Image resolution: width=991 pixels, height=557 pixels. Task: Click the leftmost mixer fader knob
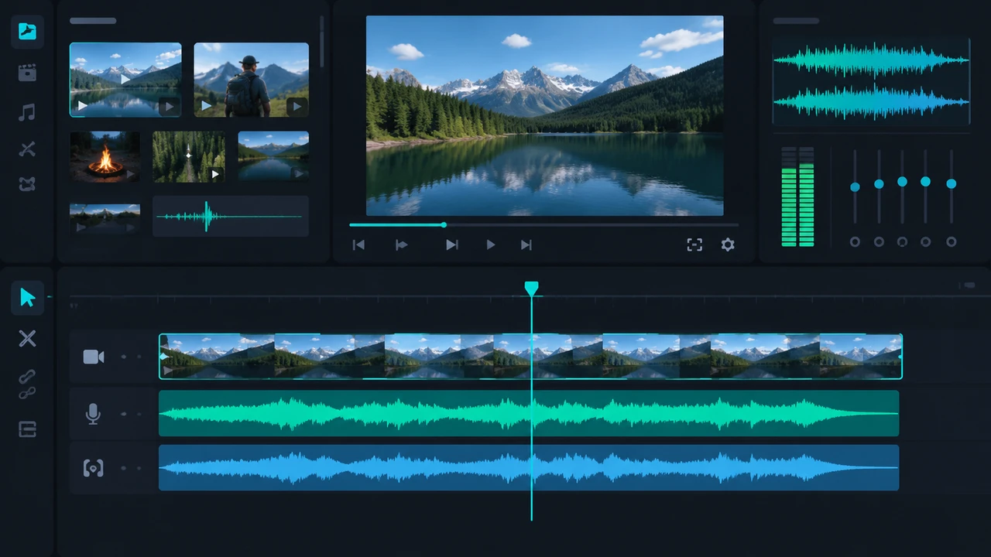click(x=855, y=187)
